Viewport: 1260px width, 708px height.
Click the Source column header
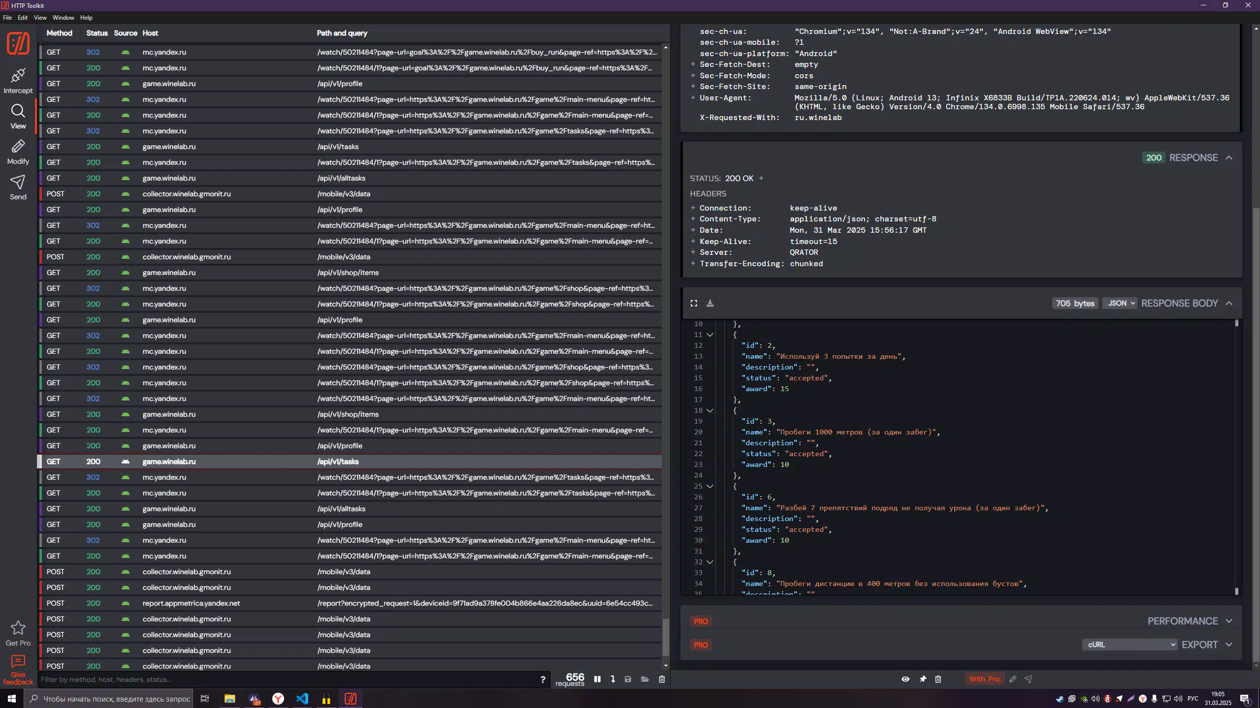pyautogui.click(x=125, y=33)
